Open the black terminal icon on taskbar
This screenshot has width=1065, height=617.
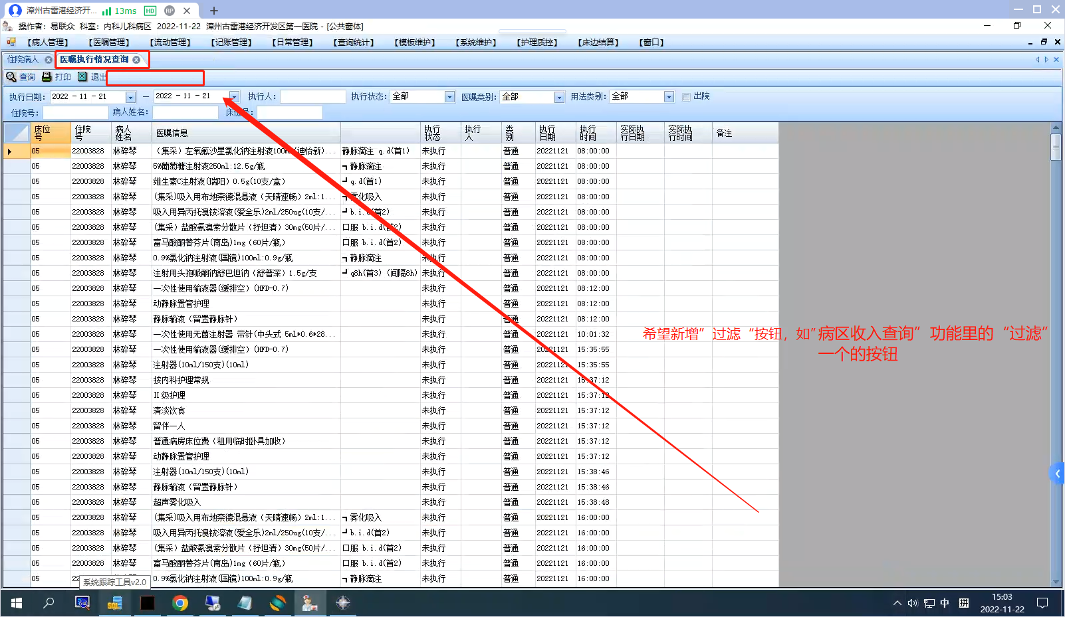(148, 603)
